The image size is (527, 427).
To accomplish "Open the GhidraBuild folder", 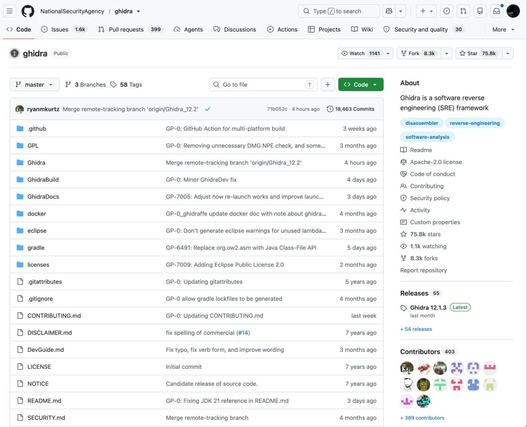I will (43, 180).
